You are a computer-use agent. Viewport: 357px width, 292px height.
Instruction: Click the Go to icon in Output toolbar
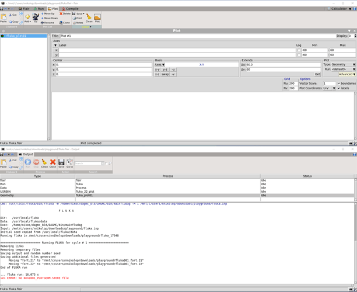click(69, 162)
